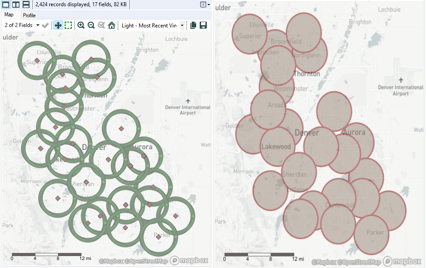Image resolution: width=426 pixels, height=268 pixels.
Task: Activate the rectangle select tool
Action: click(68, 26)
